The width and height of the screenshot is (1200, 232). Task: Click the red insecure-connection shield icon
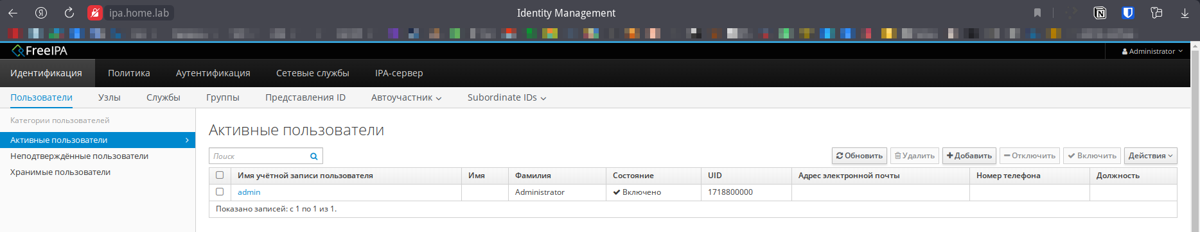coord(95,13)
